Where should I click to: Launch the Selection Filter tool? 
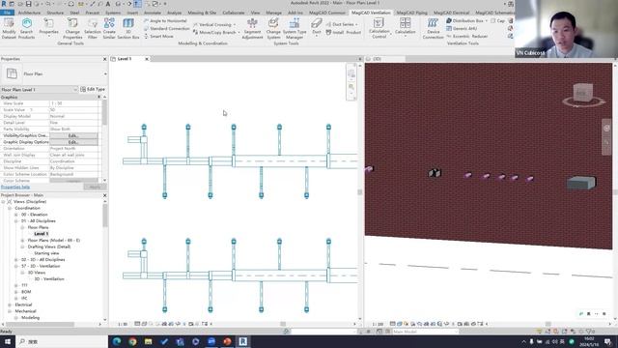pyautogui.click(x=93, y=28)
